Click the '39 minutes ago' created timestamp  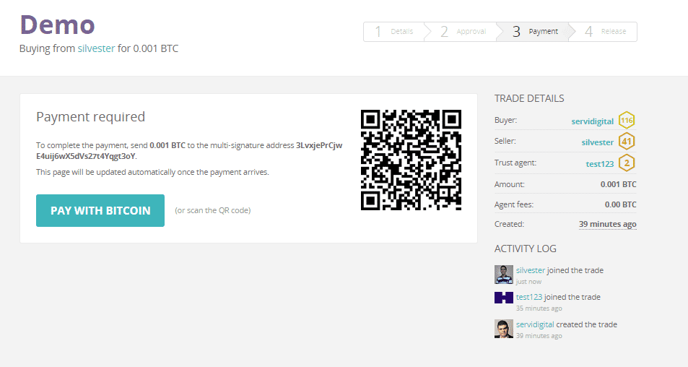[x=607, y=224]
